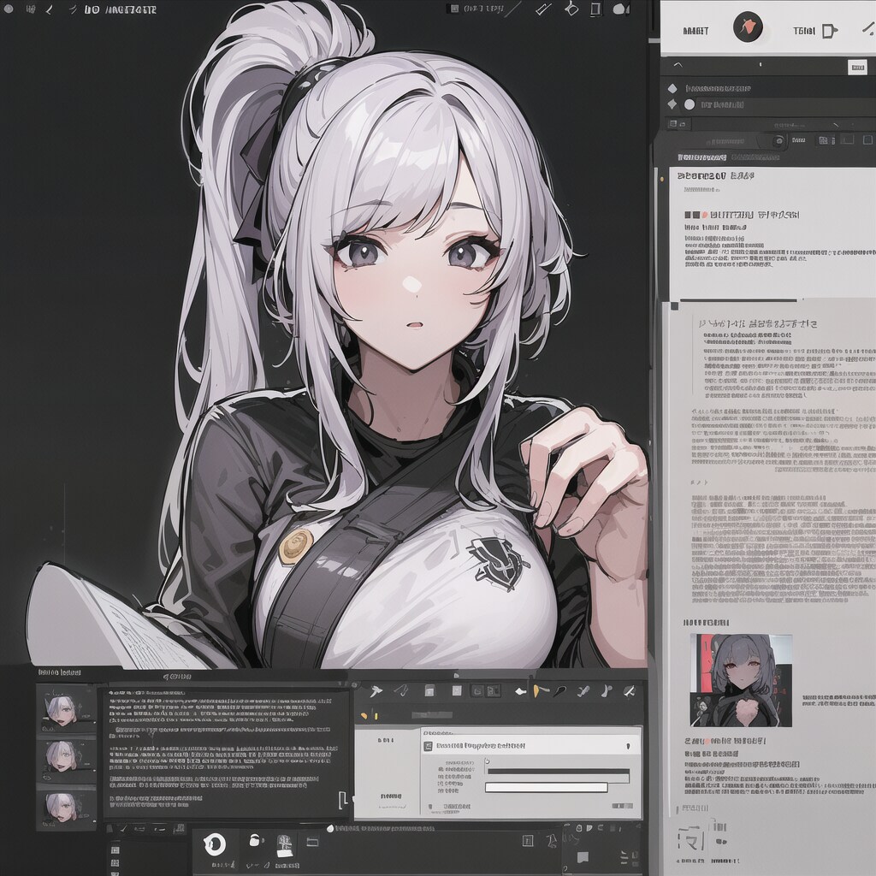Select the yellow-tipped brush tool icon
This screenshot has height=876, width=876.
[541, 690]
